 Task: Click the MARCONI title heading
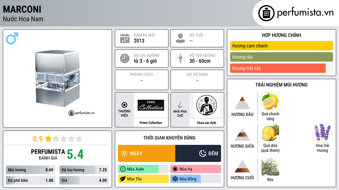click(x=22, y=9)
